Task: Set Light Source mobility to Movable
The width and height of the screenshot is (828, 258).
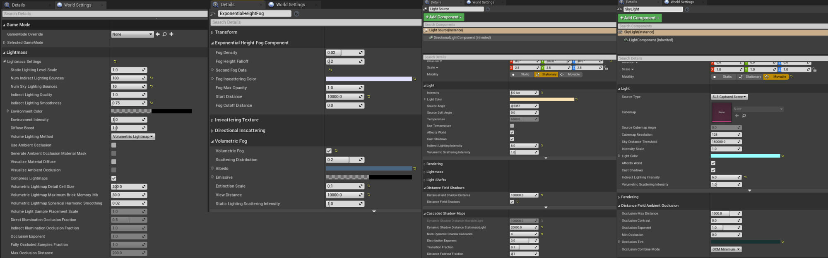Action: [x=571, y=74]
